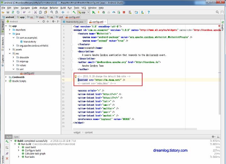This screenshot has width=226, height=164.
Task: Open the Gradle tool window side tab
Action: (x=223, y=26)
